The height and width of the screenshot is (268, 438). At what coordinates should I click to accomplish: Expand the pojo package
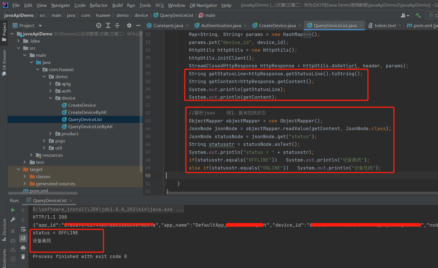pyautogui.click(x=44, y=141)
